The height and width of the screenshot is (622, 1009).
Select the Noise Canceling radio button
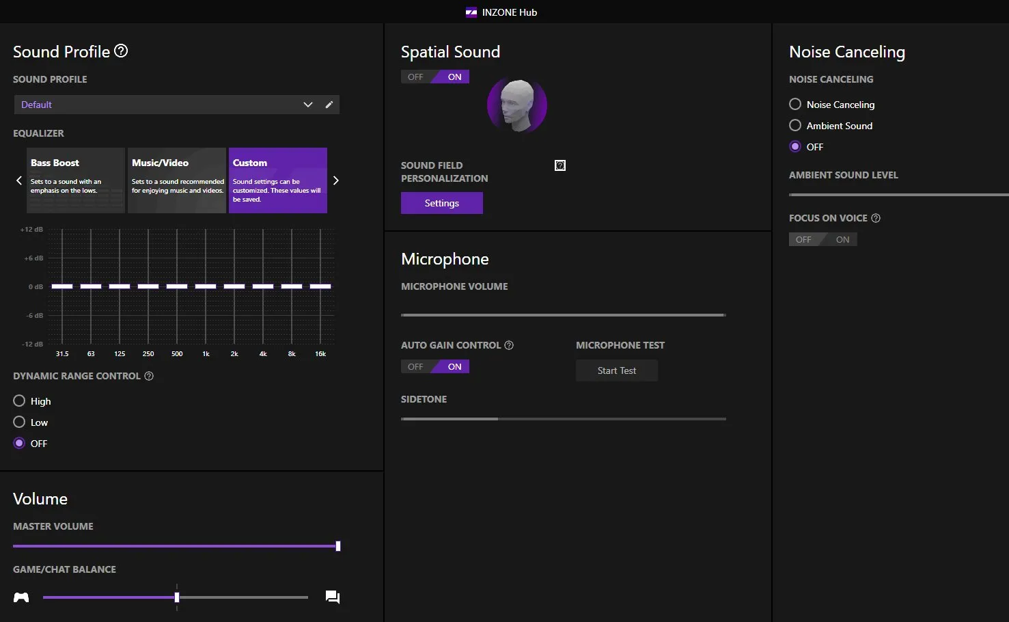[x=794, y=104]
